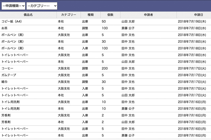Click 本社 in the お茶 row
Image resolution: width=211 pixels, height=140 pixels.
tap(61, 28)
